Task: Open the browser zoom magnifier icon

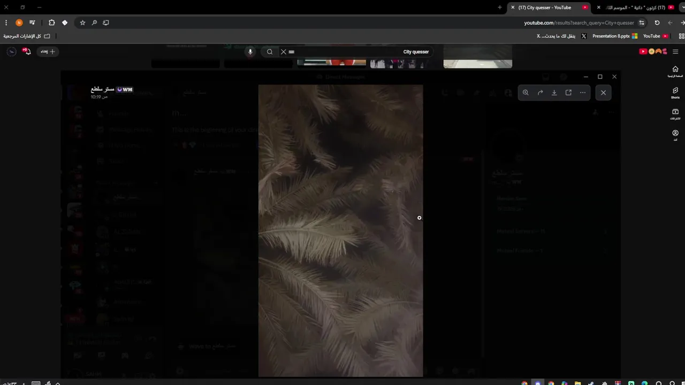Action: (x=94, y=23)
